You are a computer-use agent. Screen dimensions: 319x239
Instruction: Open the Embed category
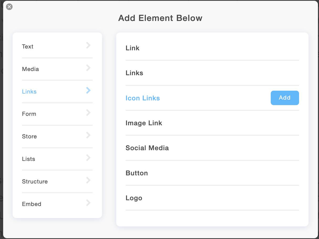31,204
